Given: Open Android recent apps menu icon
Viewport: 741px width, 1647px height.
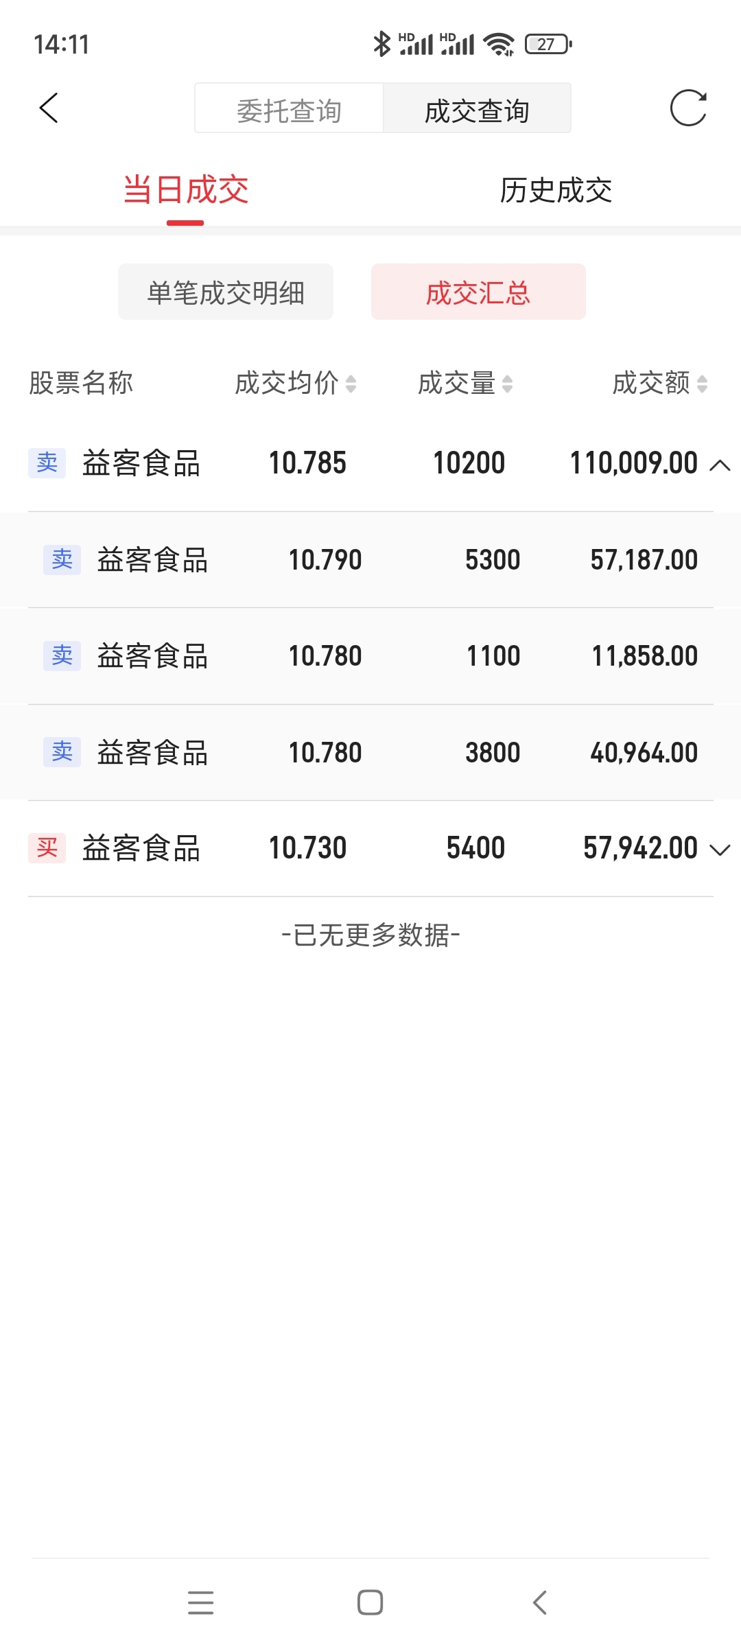Looking at the screenshot, I should pyautogui.click(x=200, y=1603).
